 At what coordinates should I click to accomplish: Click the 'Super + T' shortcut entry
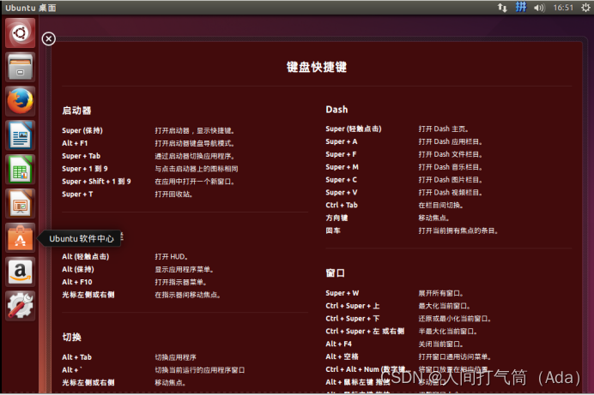77,194
